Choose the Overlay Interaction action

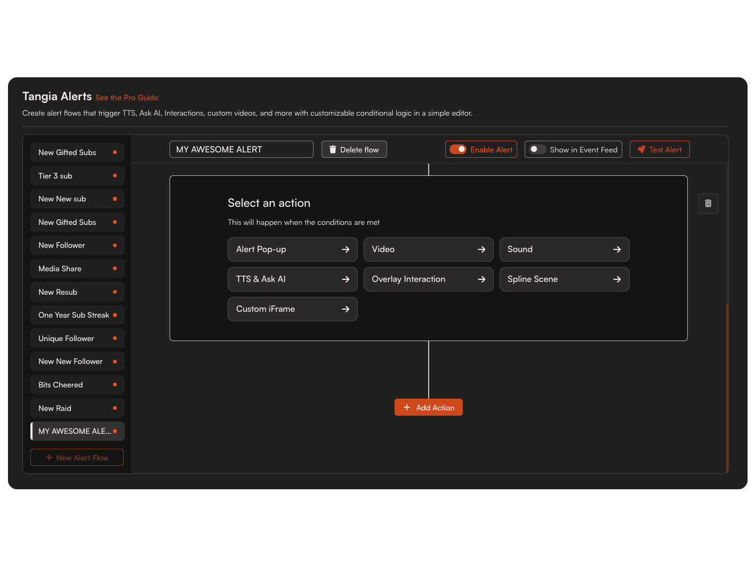pyautogui.click(x=428, y=279)
